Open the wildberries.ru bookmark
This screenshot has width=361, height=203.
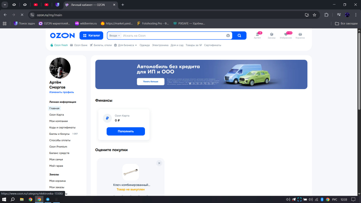click(86, 23)
